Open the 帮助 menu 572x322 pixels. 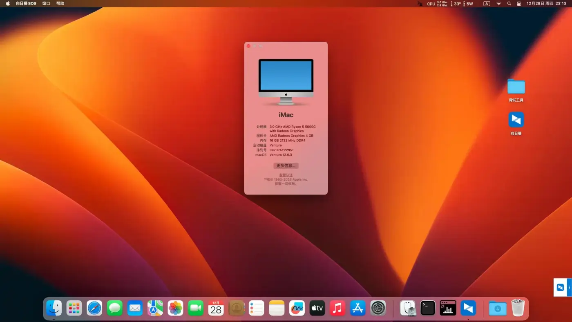click(60, 4)
